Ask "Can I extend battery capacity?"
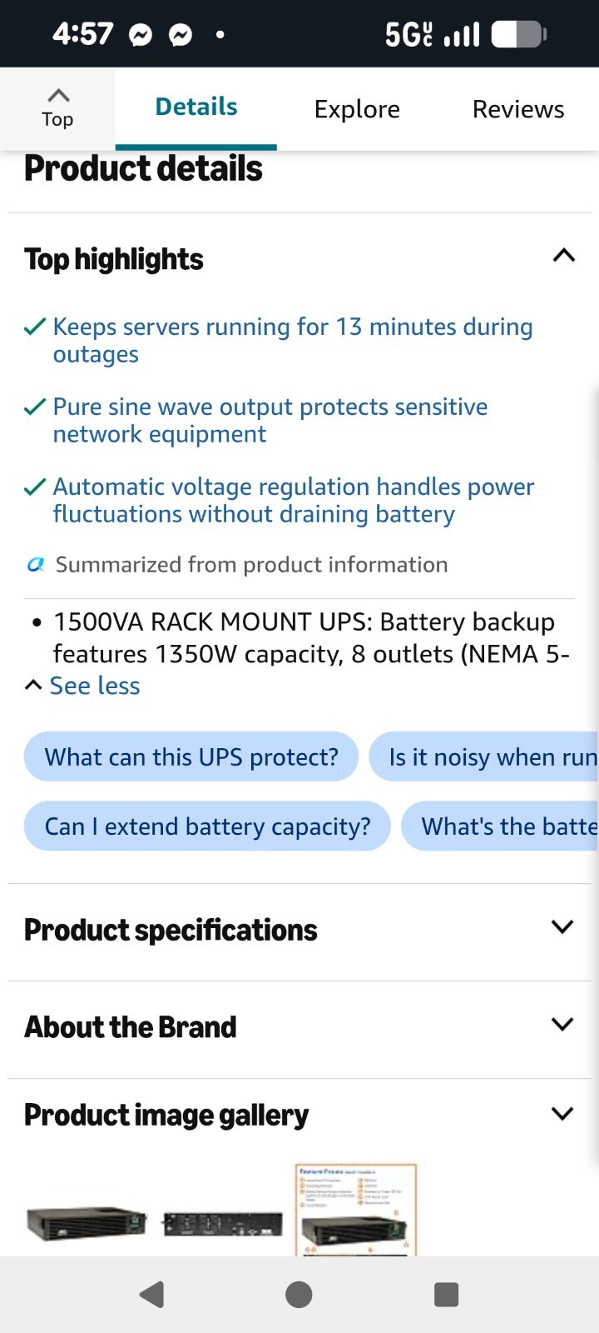 pos(207,826)
